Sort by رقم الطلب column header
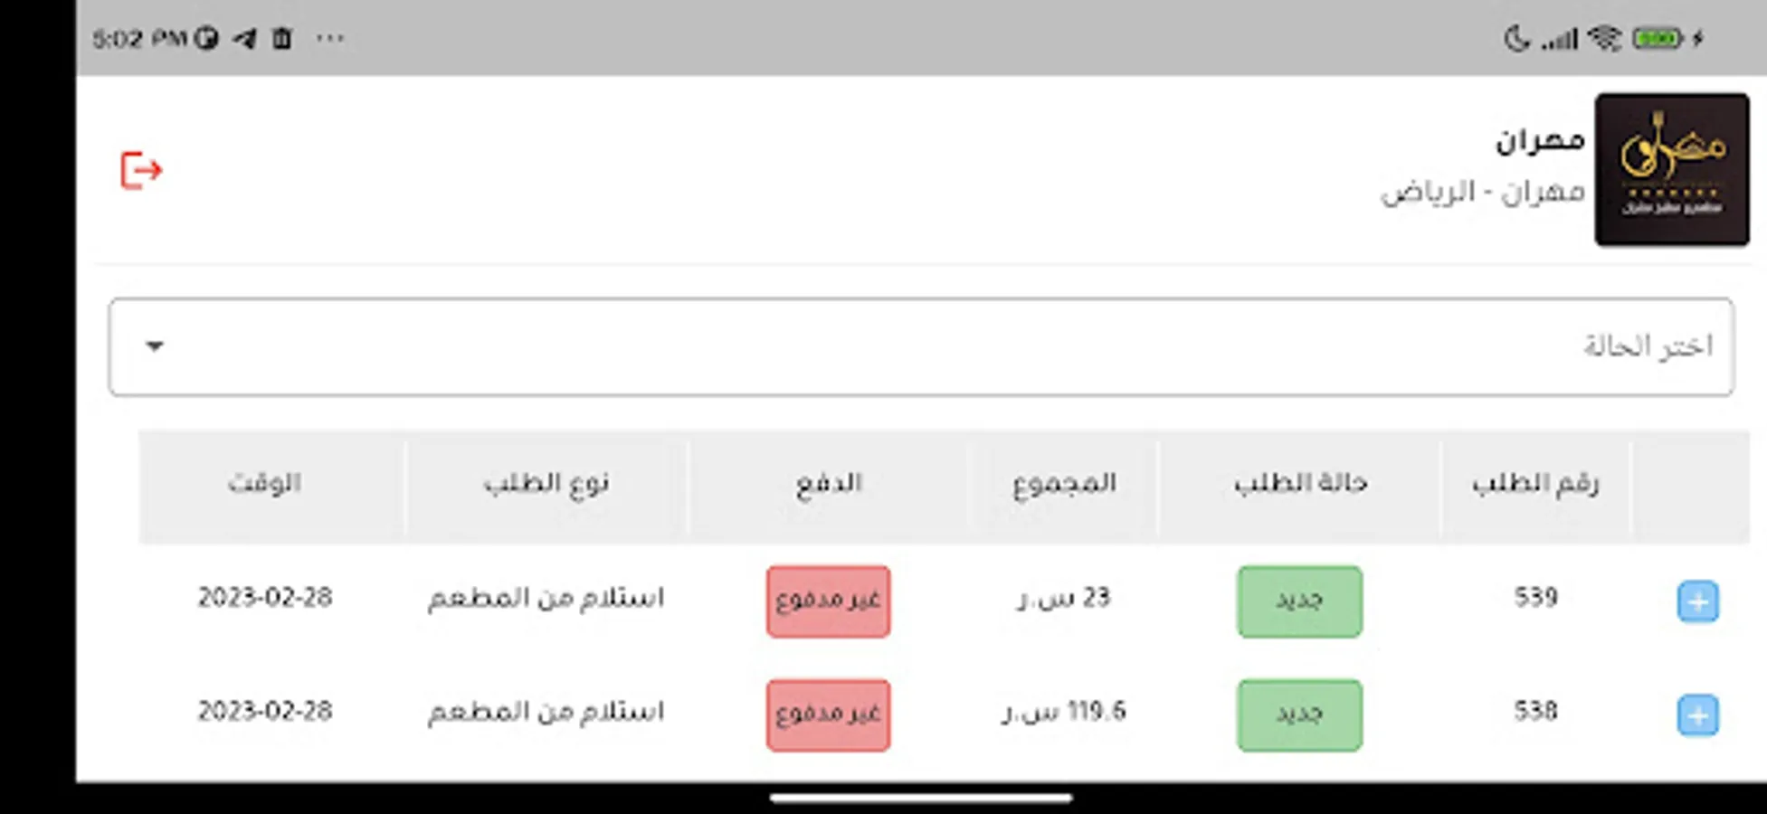 point(1534,484)
